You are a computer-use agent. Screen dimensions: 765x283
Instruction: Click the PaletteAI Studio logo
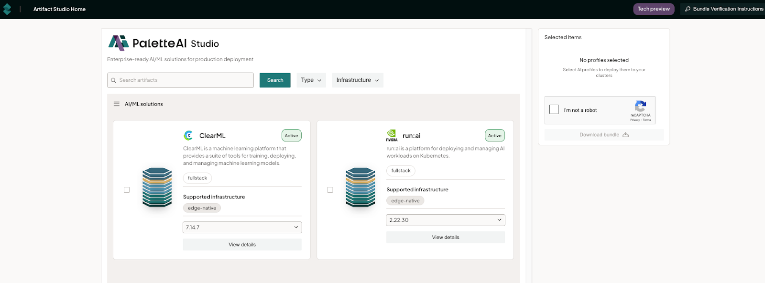[x=164, y=43]
